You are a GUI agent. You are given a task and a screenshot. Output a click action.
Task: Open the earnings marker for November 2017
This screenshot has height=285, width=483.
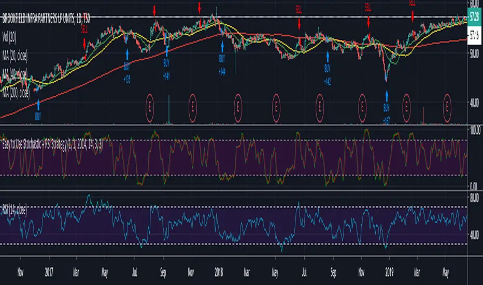(x=192, y=108)
